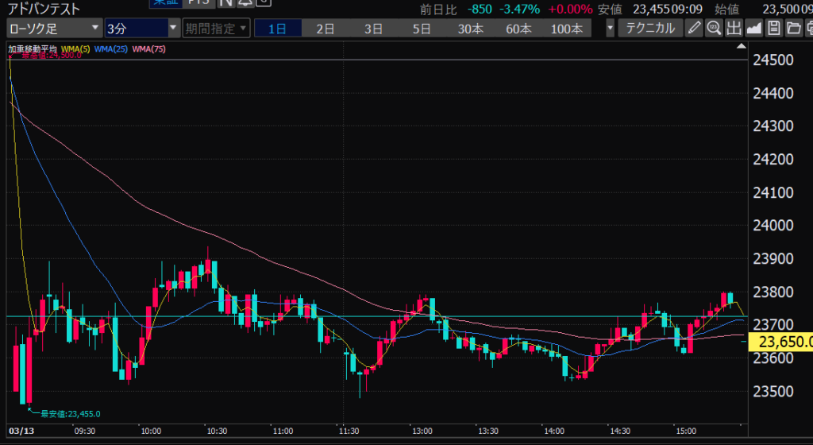Click the magnifier price lookup icon
813x445 pixels.
coord(713,29)
